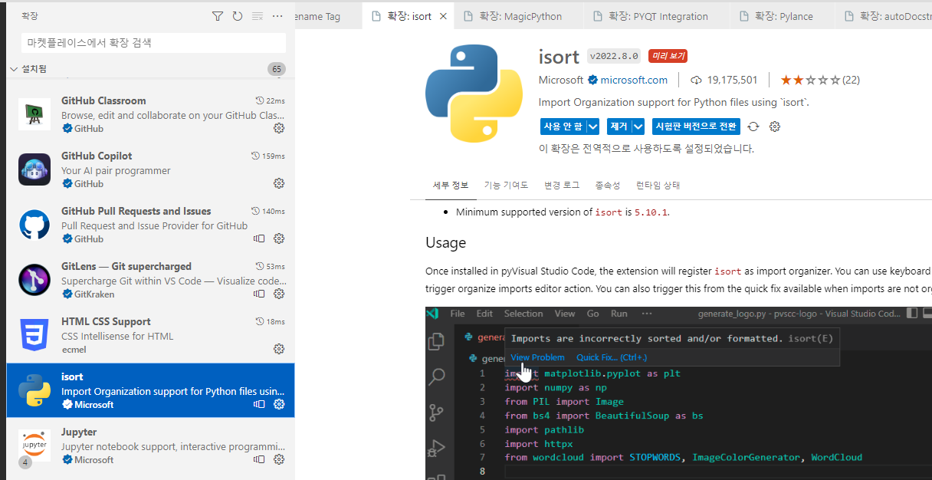The width and height of the screenshot is (932, 480).
Task: Click installed count badge 65
Action: click(277, 69)
